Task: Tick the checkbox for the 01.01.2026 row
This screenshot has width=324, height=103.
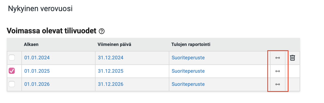Action: (12, 84)
